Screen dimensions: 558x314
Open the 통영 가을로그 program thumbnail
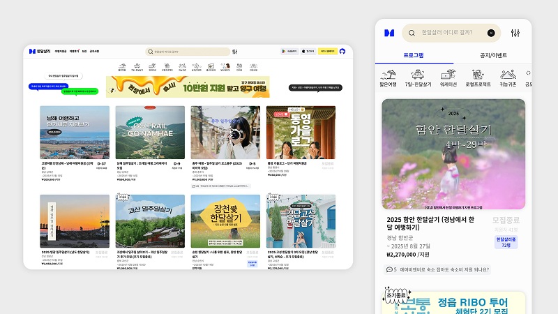301,133
